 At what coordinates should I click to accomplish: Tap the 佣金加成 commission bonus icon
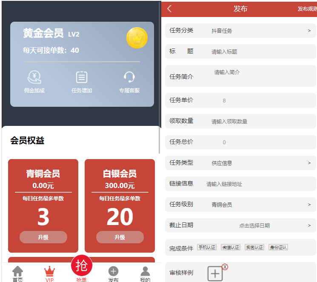coord(34,77)
